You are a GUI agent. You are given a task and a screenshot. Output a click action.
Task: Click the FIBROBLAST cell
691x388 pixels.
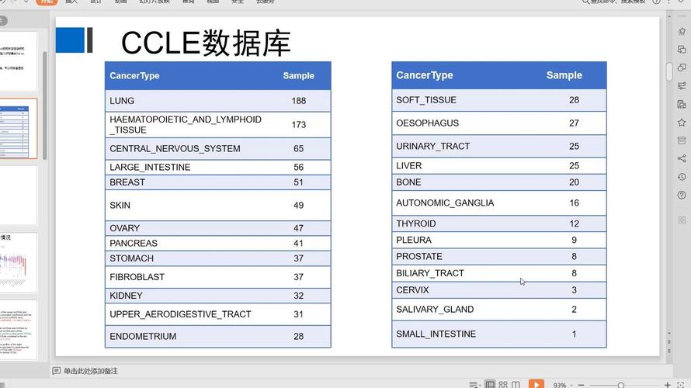coord(137,277)
